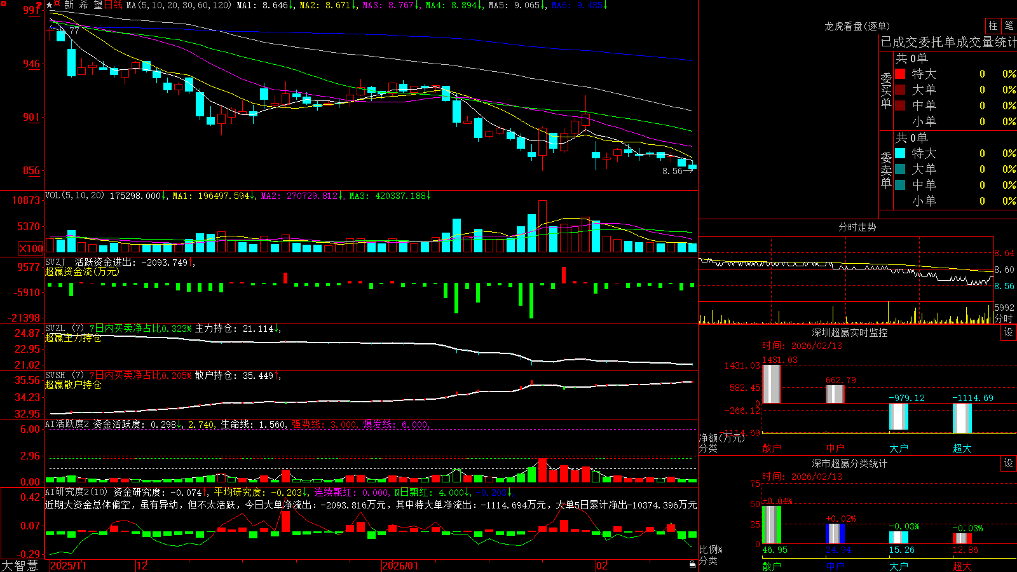Click the 8.56 latest price annotation
1017x572 pixels.
point(672,171)
